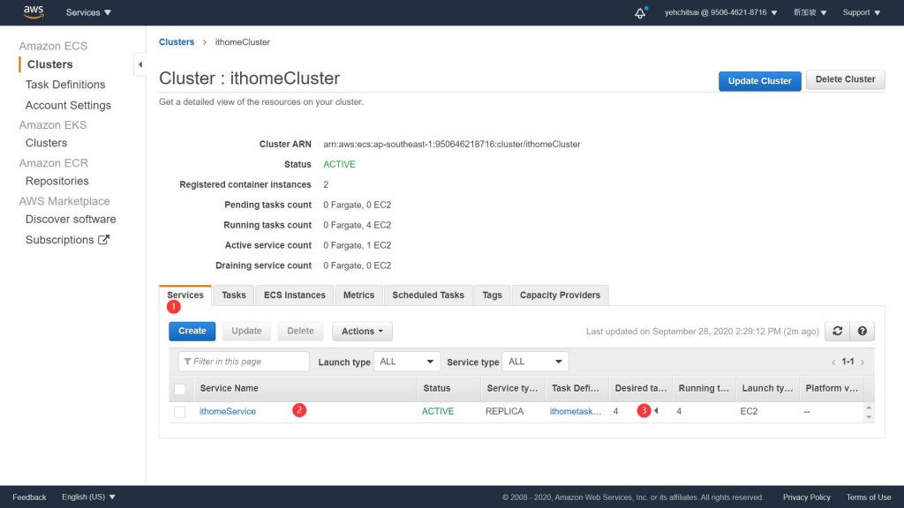Click the table scroll down arrow
Screen dimensions: 904x508
(x=869, y=417)
